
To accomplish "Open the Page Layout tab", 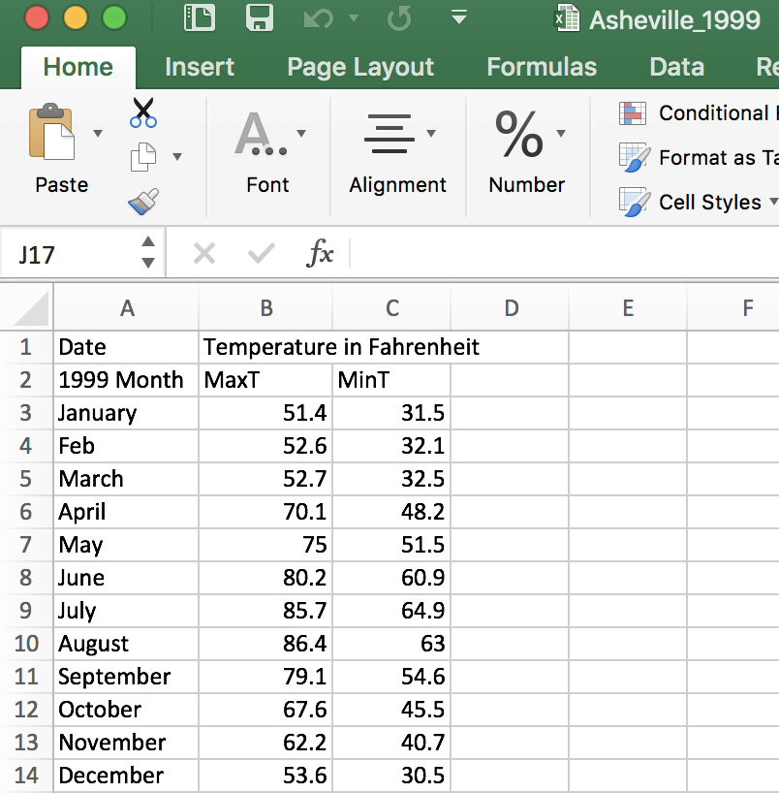I will coord(360,67).
